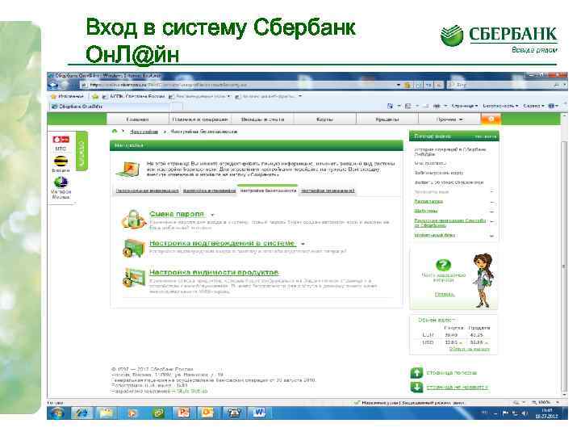Click the Beeline operator icon

61,161
